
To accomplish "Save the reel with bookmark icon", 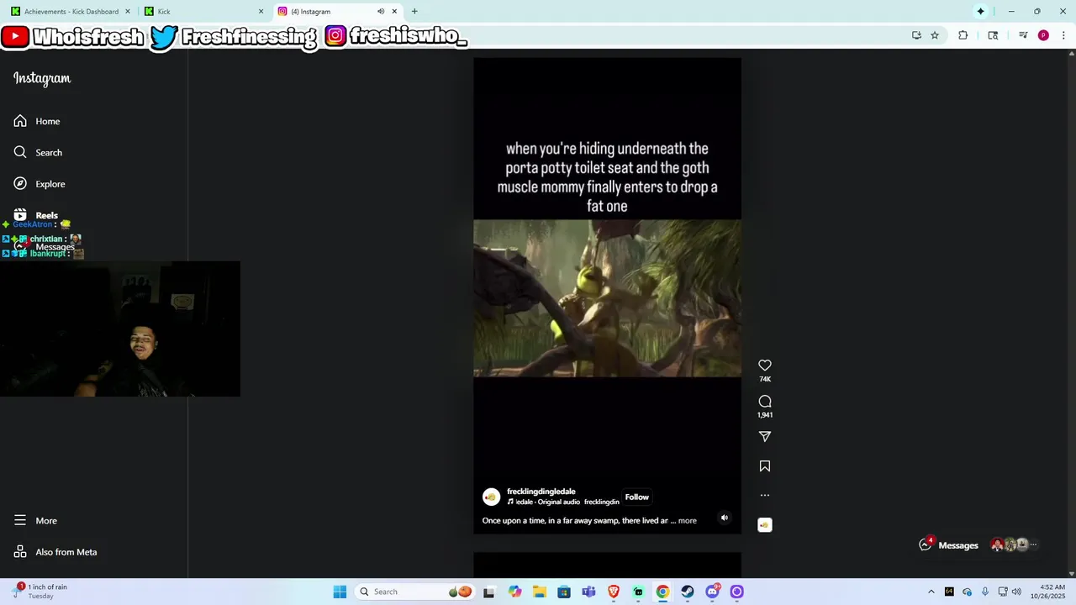I will coord(765,466).
